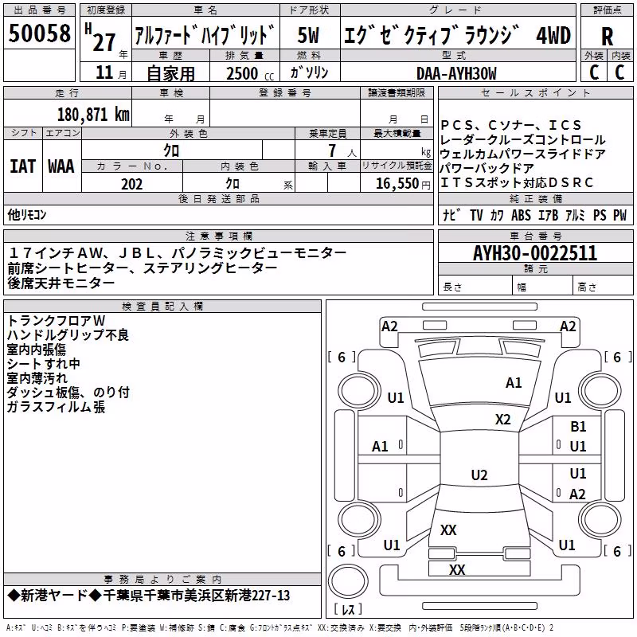Select shift type IAT

23,166
